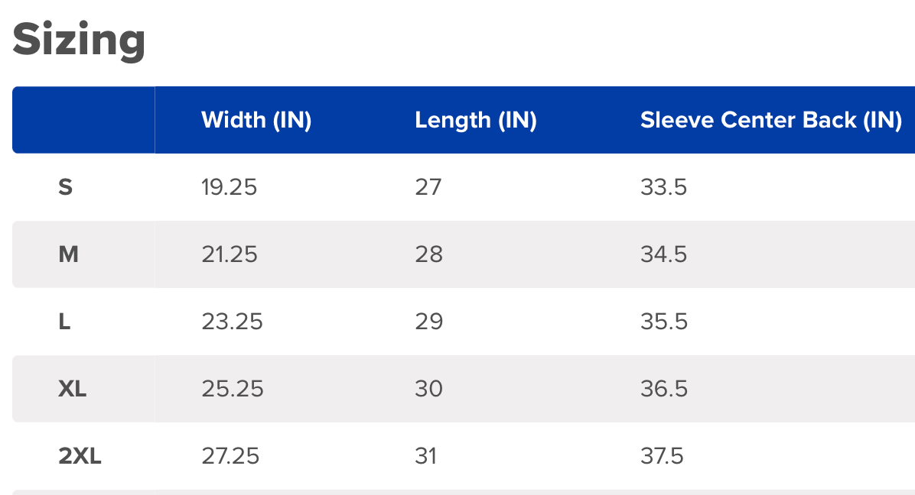This screenshot has height=495, width=915.
Task: Select the XL size row label
Action: point(72,389)
